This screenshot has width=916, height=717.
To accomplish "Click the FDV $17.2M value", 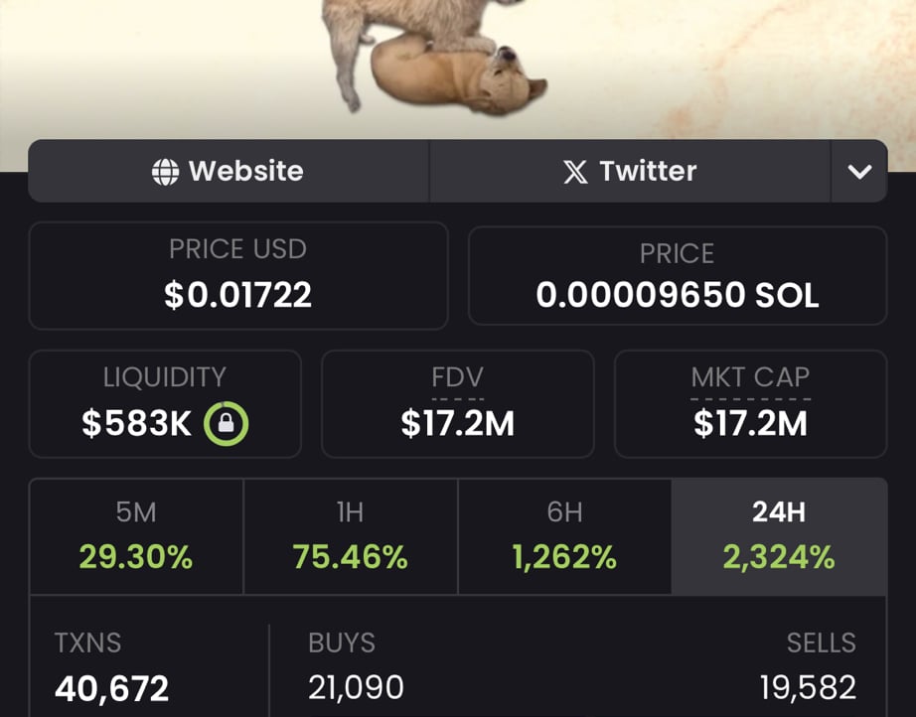I will (457, 423).
